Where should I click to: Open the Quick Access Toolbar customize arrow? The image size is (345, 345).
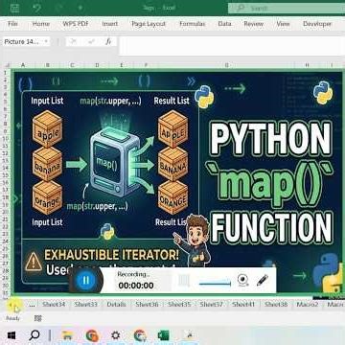[80, 8]
